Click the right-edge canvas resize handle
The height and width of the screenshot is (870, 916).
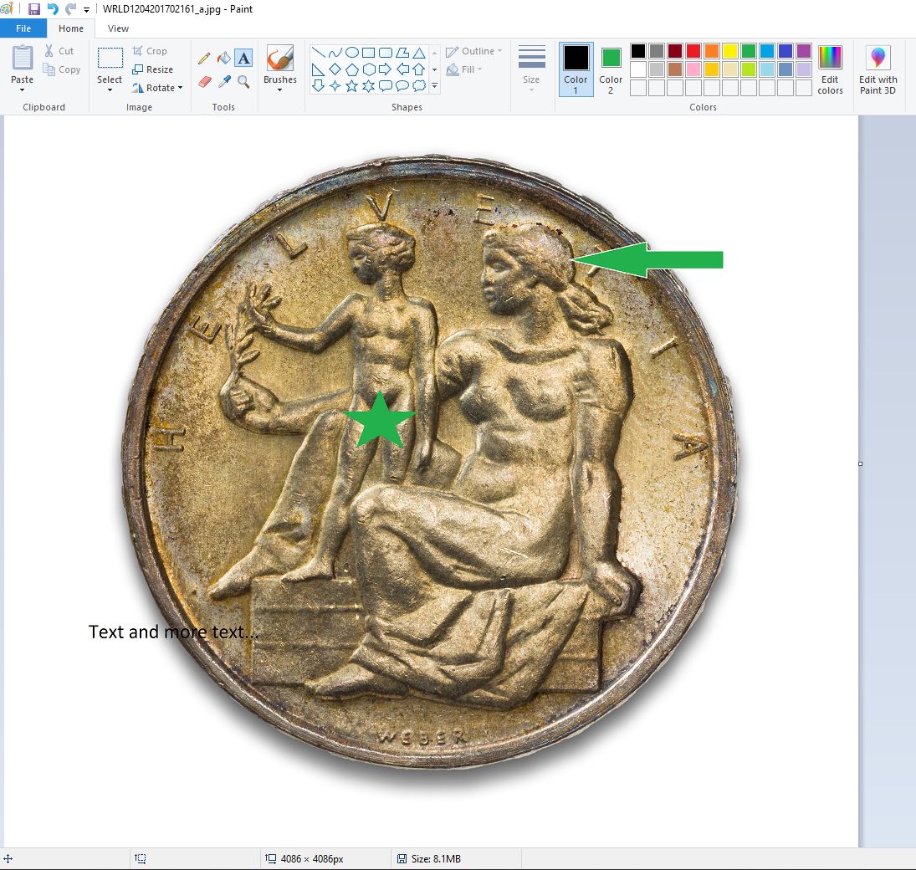point(861,464)
